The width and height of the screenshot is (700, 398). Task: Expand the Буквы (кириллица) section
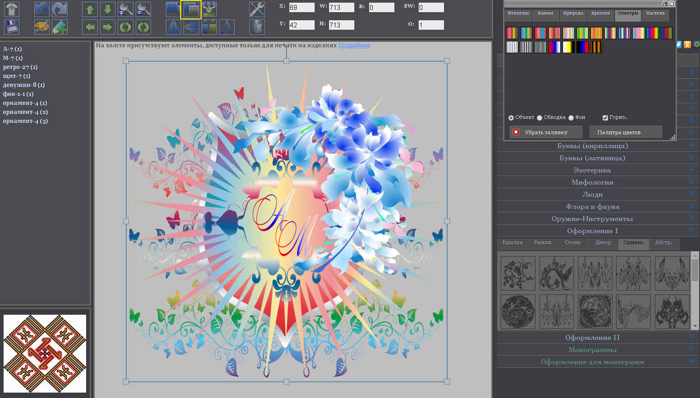[x=598, y=146]
